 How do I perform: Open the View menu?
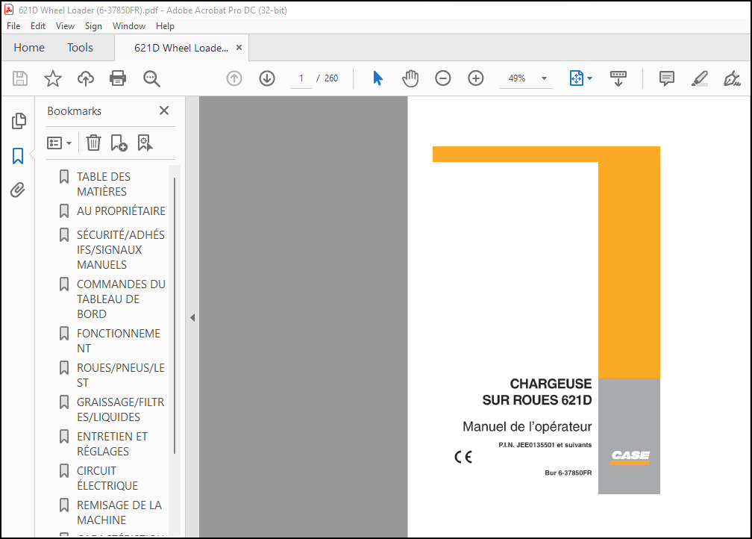pos(65,26)
